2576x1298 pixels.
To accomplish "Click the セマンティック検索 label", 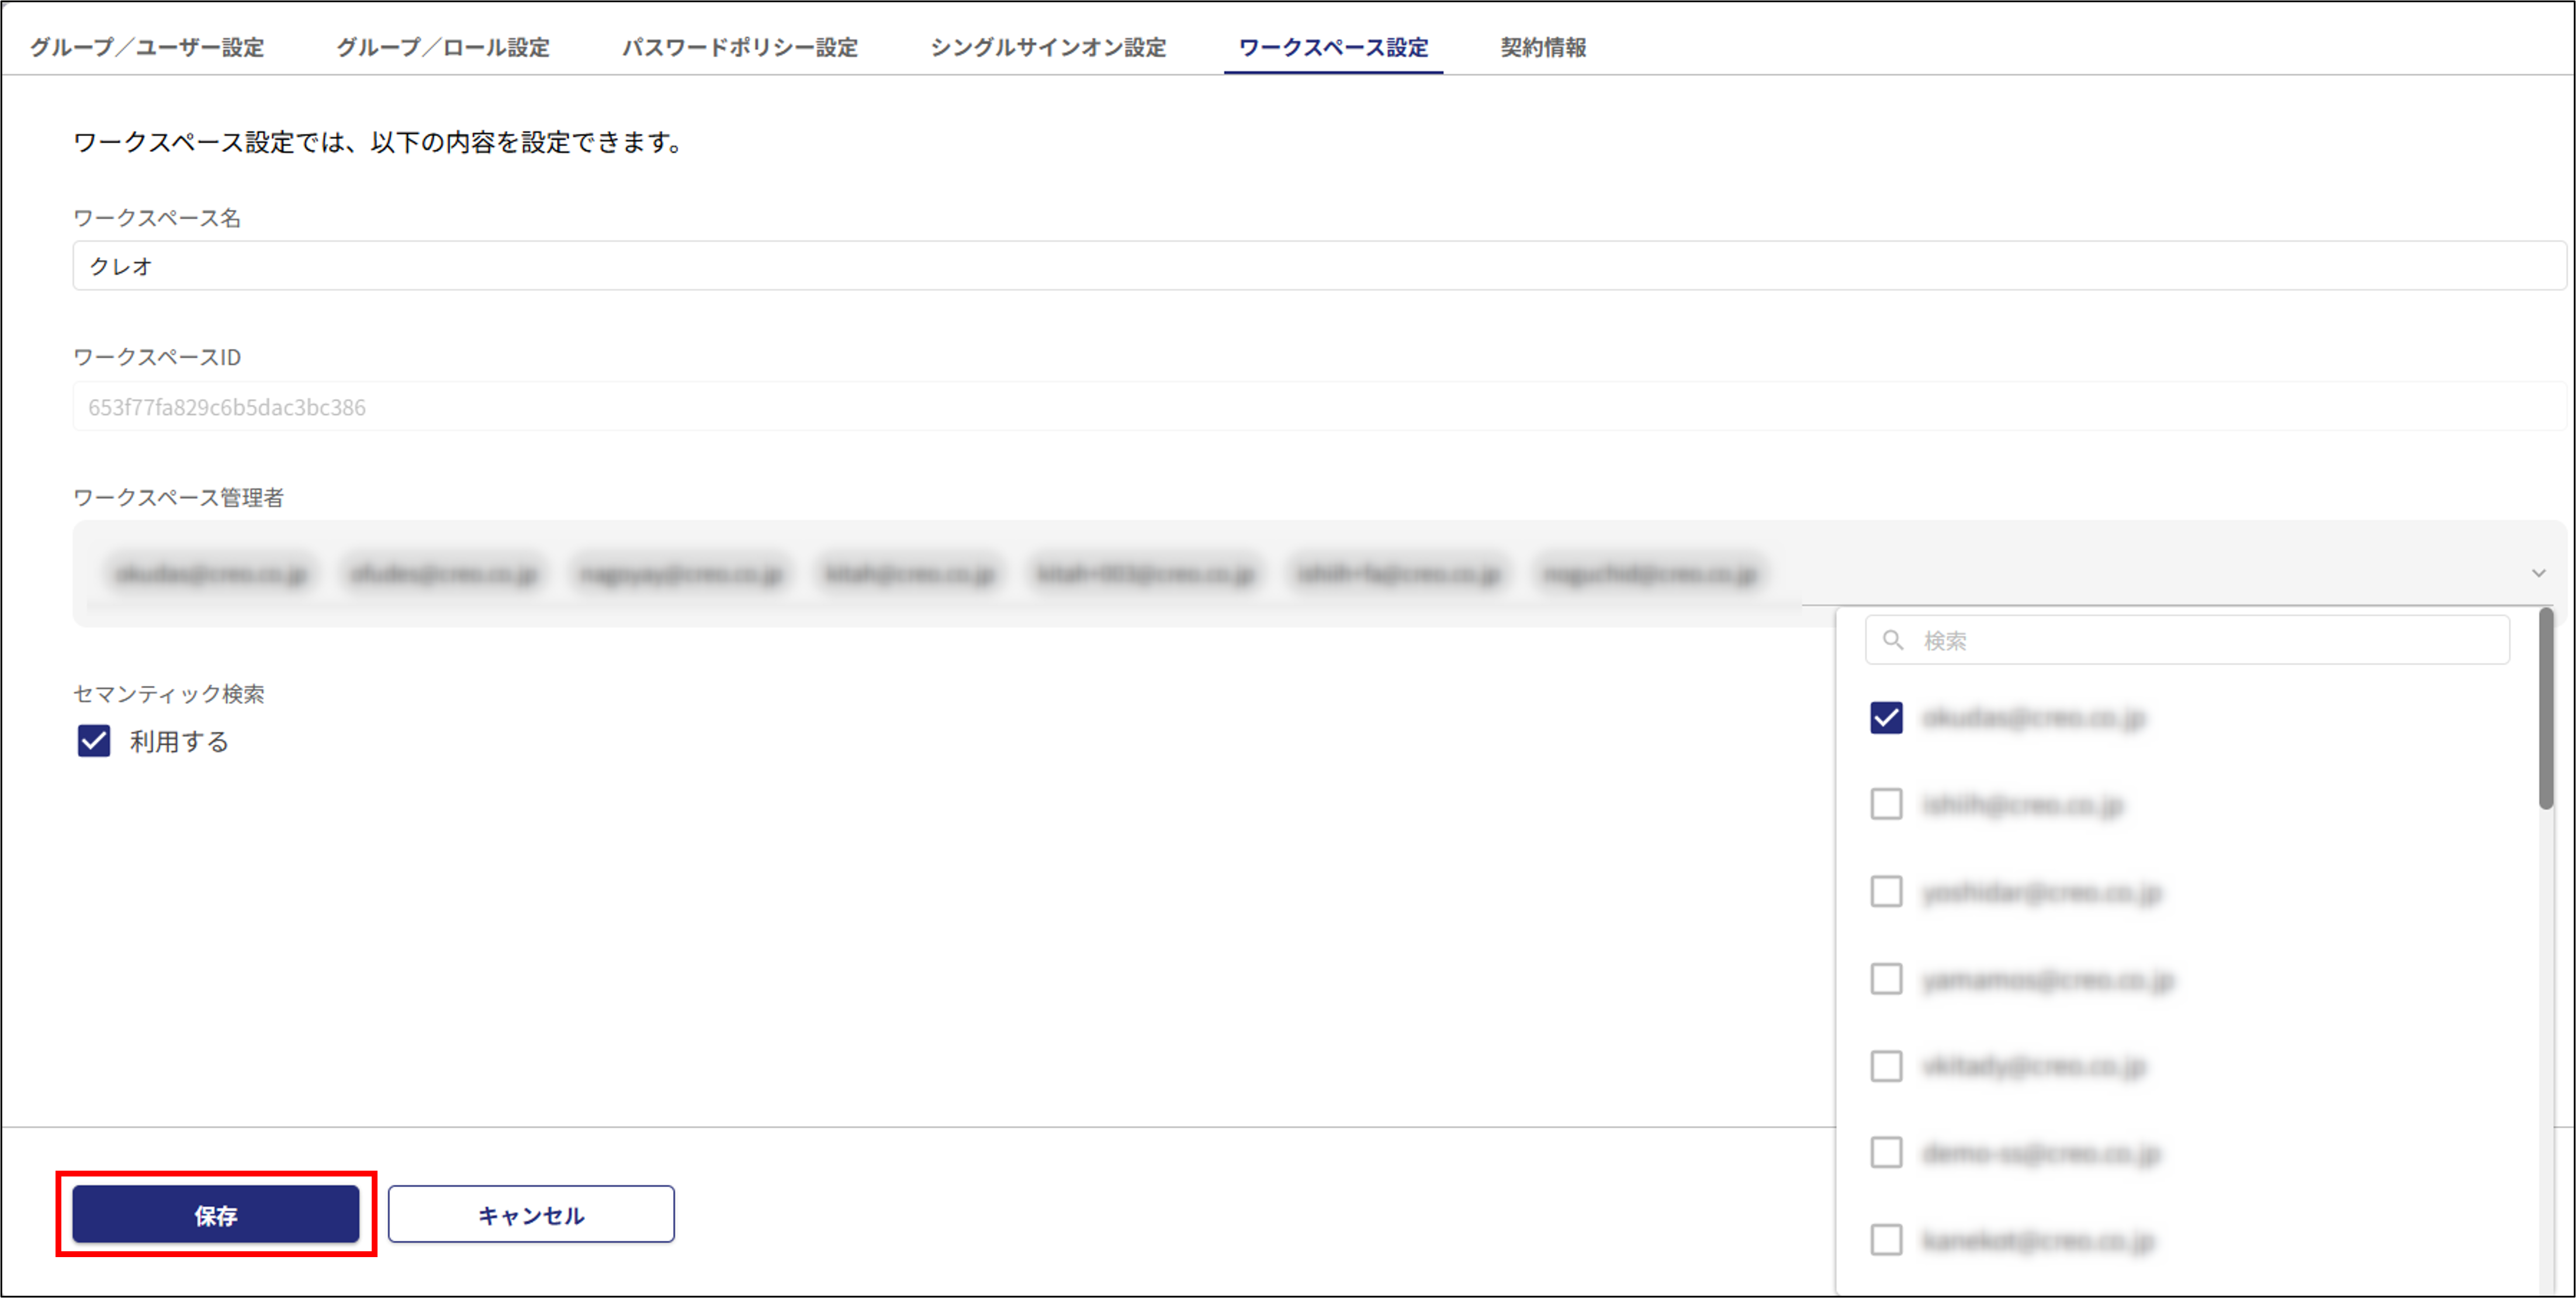I will coord(169,693).
